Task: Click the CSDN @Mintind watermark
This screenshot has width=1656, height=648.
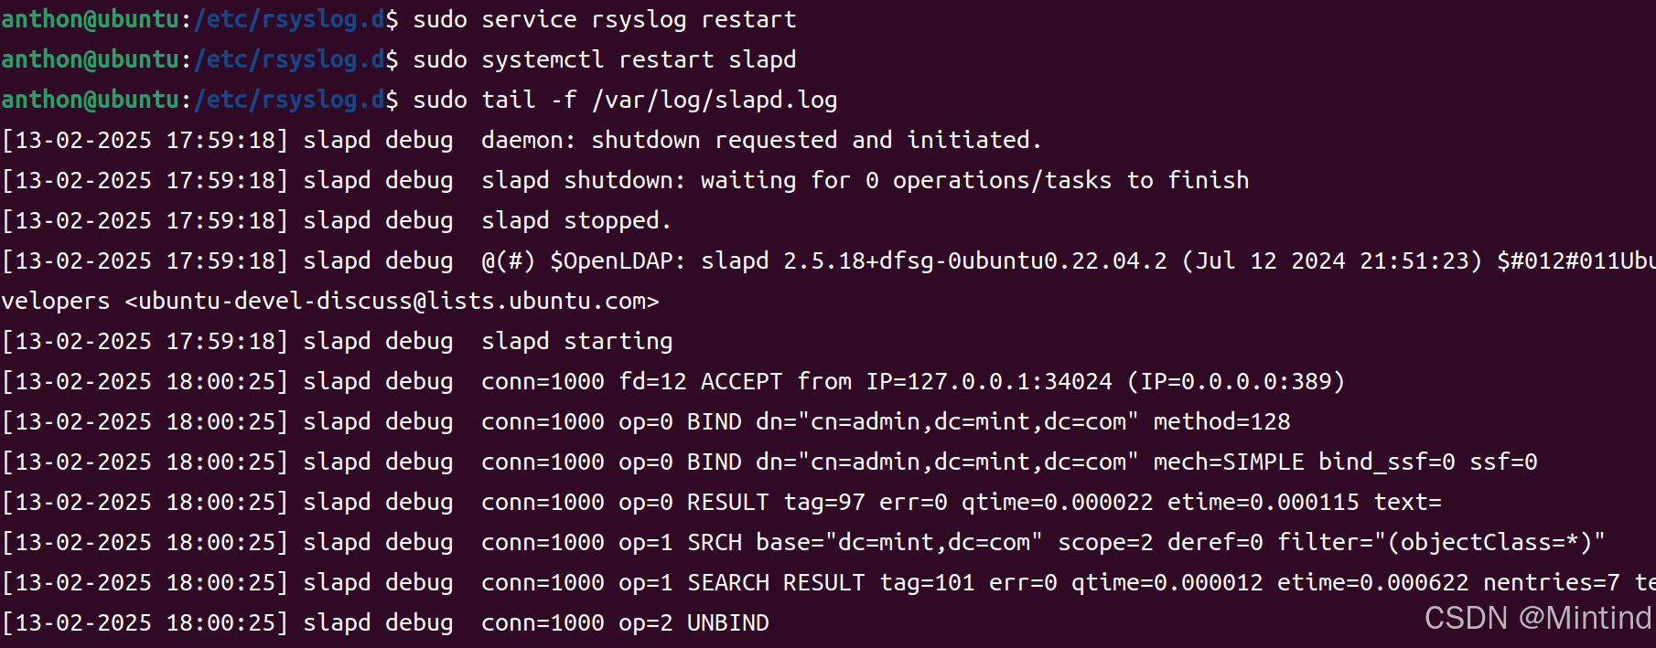Action: click(x=1538, y=618)
